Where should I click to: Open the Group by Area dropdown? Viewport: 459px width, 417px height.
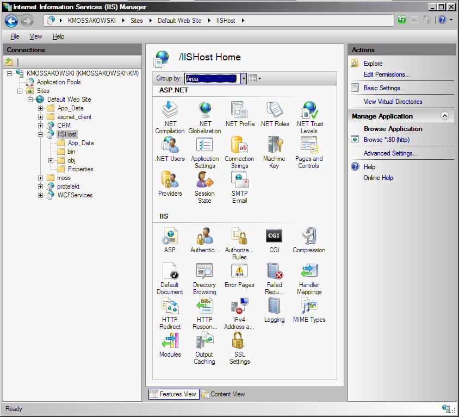click(244, 78)
